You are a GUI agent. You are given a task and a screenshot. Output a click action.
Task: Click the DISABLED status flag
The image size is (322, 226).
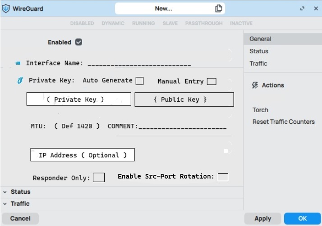coord(82,23)
